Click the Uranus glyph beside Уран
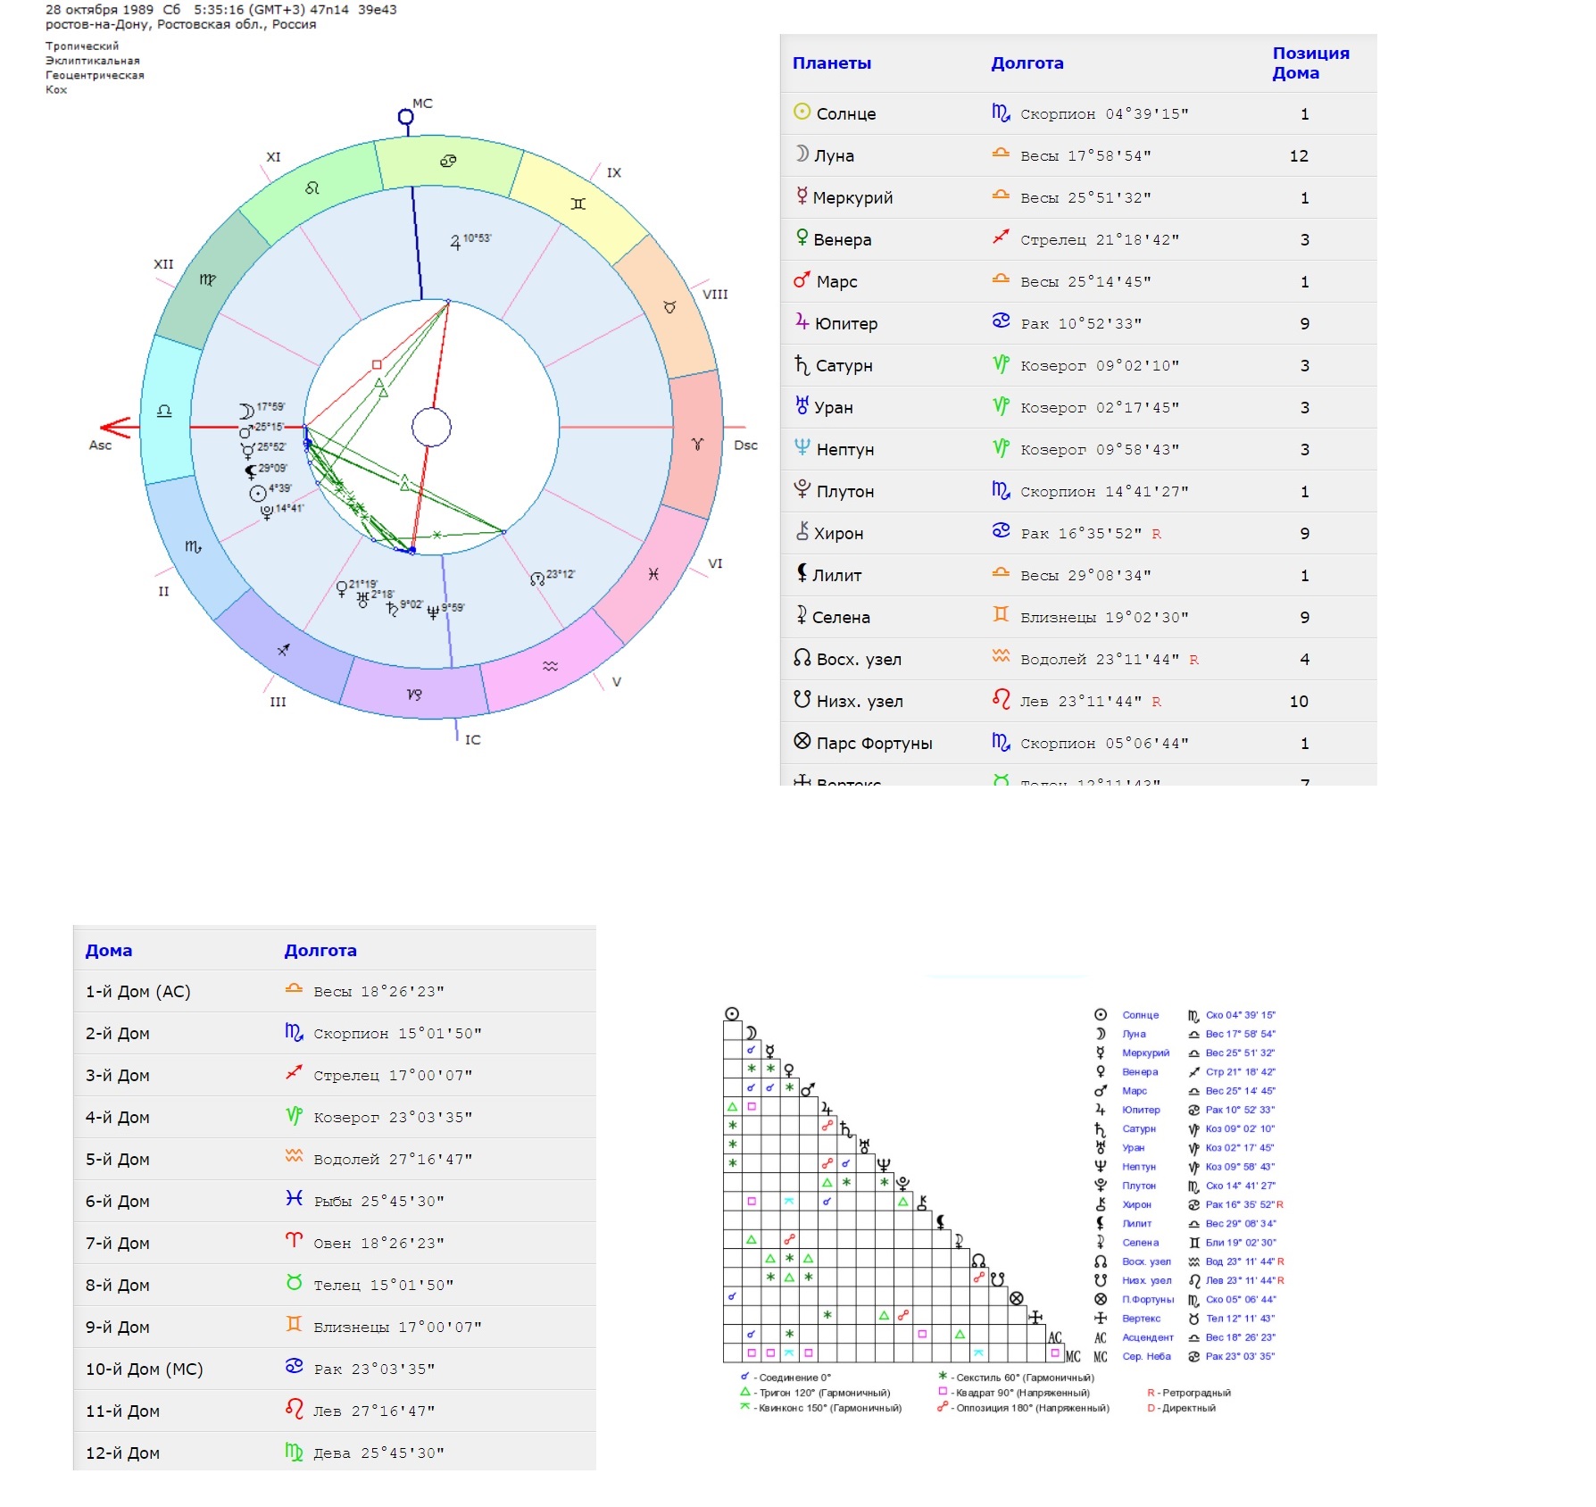Viewport: 1596px width, 1507px height. 802,405
